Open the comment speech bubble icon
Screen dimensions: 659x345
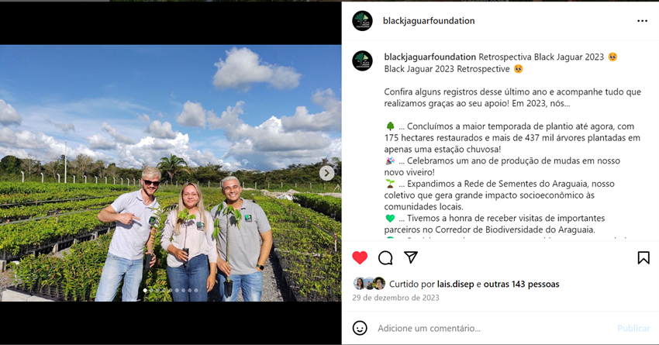coord(385,257)
